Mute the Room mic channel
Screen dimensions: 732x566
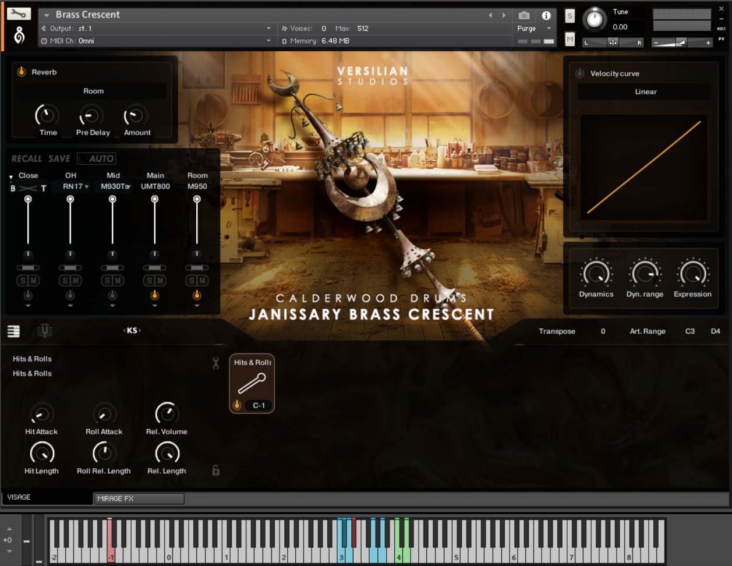[x=202, y=281]
